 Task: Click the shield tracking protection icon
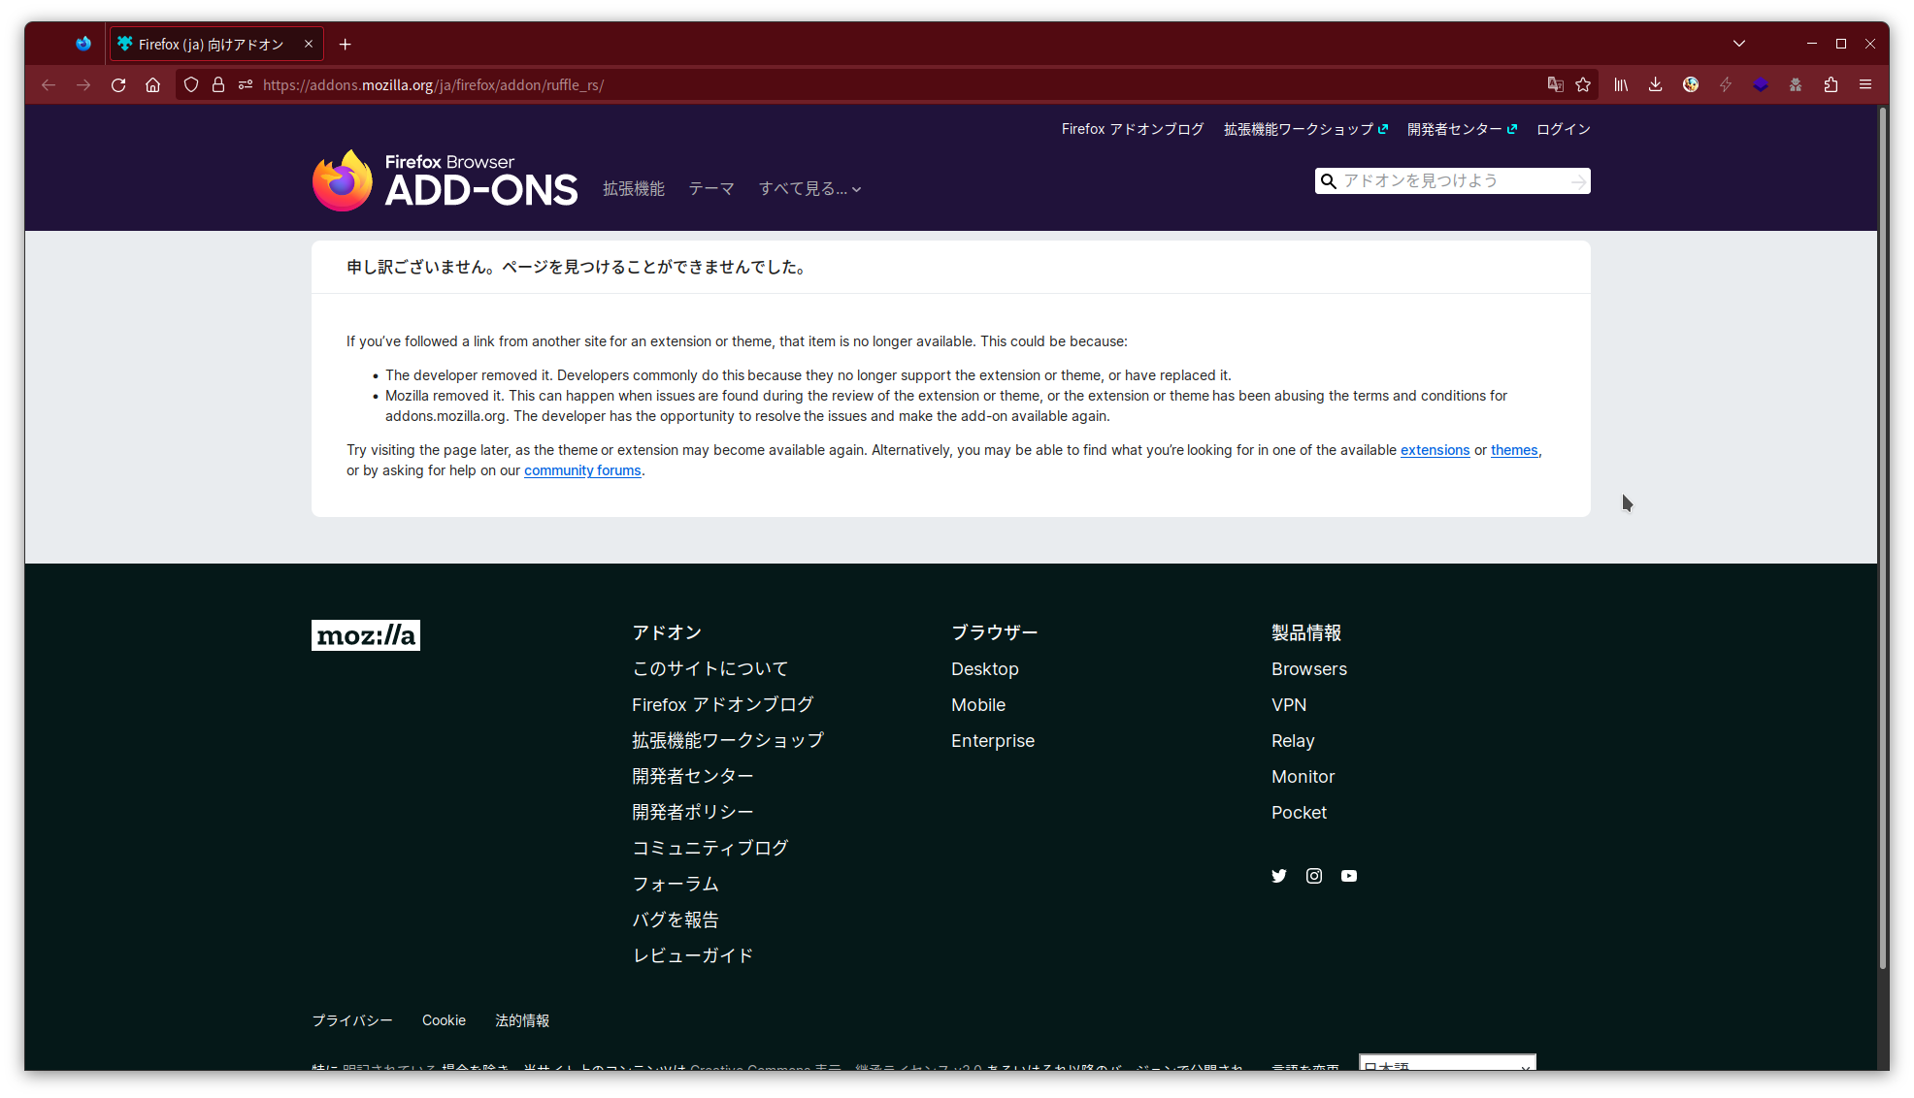pos(190,84)
